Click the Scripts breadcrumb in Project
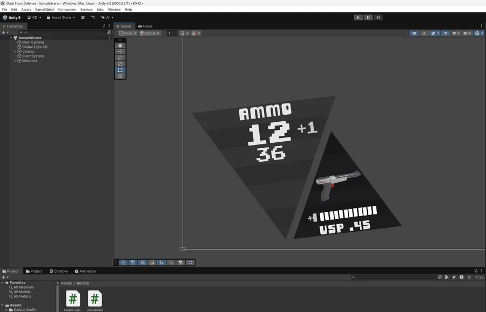The image size is (486, 312). coord(83,283)
